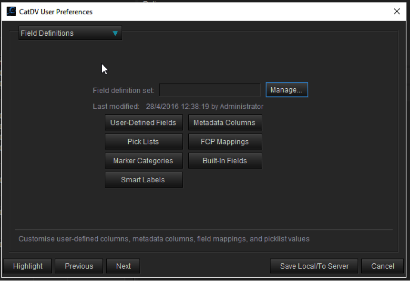Open the Pick Lists editor
The width and height of the screenshot is (410, 281).
(143, 142)
